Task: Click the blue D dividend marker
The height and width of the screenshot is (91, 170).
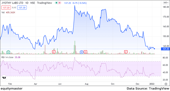Action: (x=82, y=52)
